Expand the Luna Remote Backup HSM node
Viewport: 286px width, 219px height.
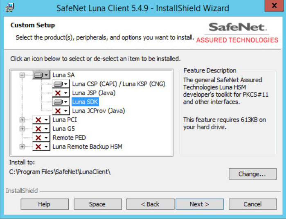22,147
